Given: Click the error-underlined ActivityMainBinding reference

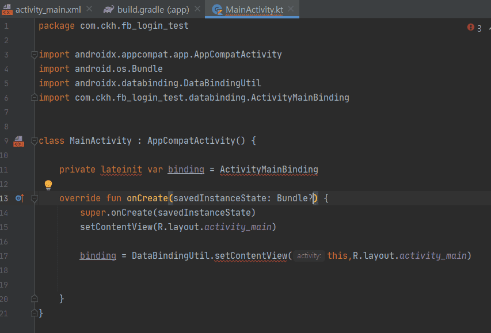Looking at the screenshot, I should pyautogui.click(x=269, y=169).
